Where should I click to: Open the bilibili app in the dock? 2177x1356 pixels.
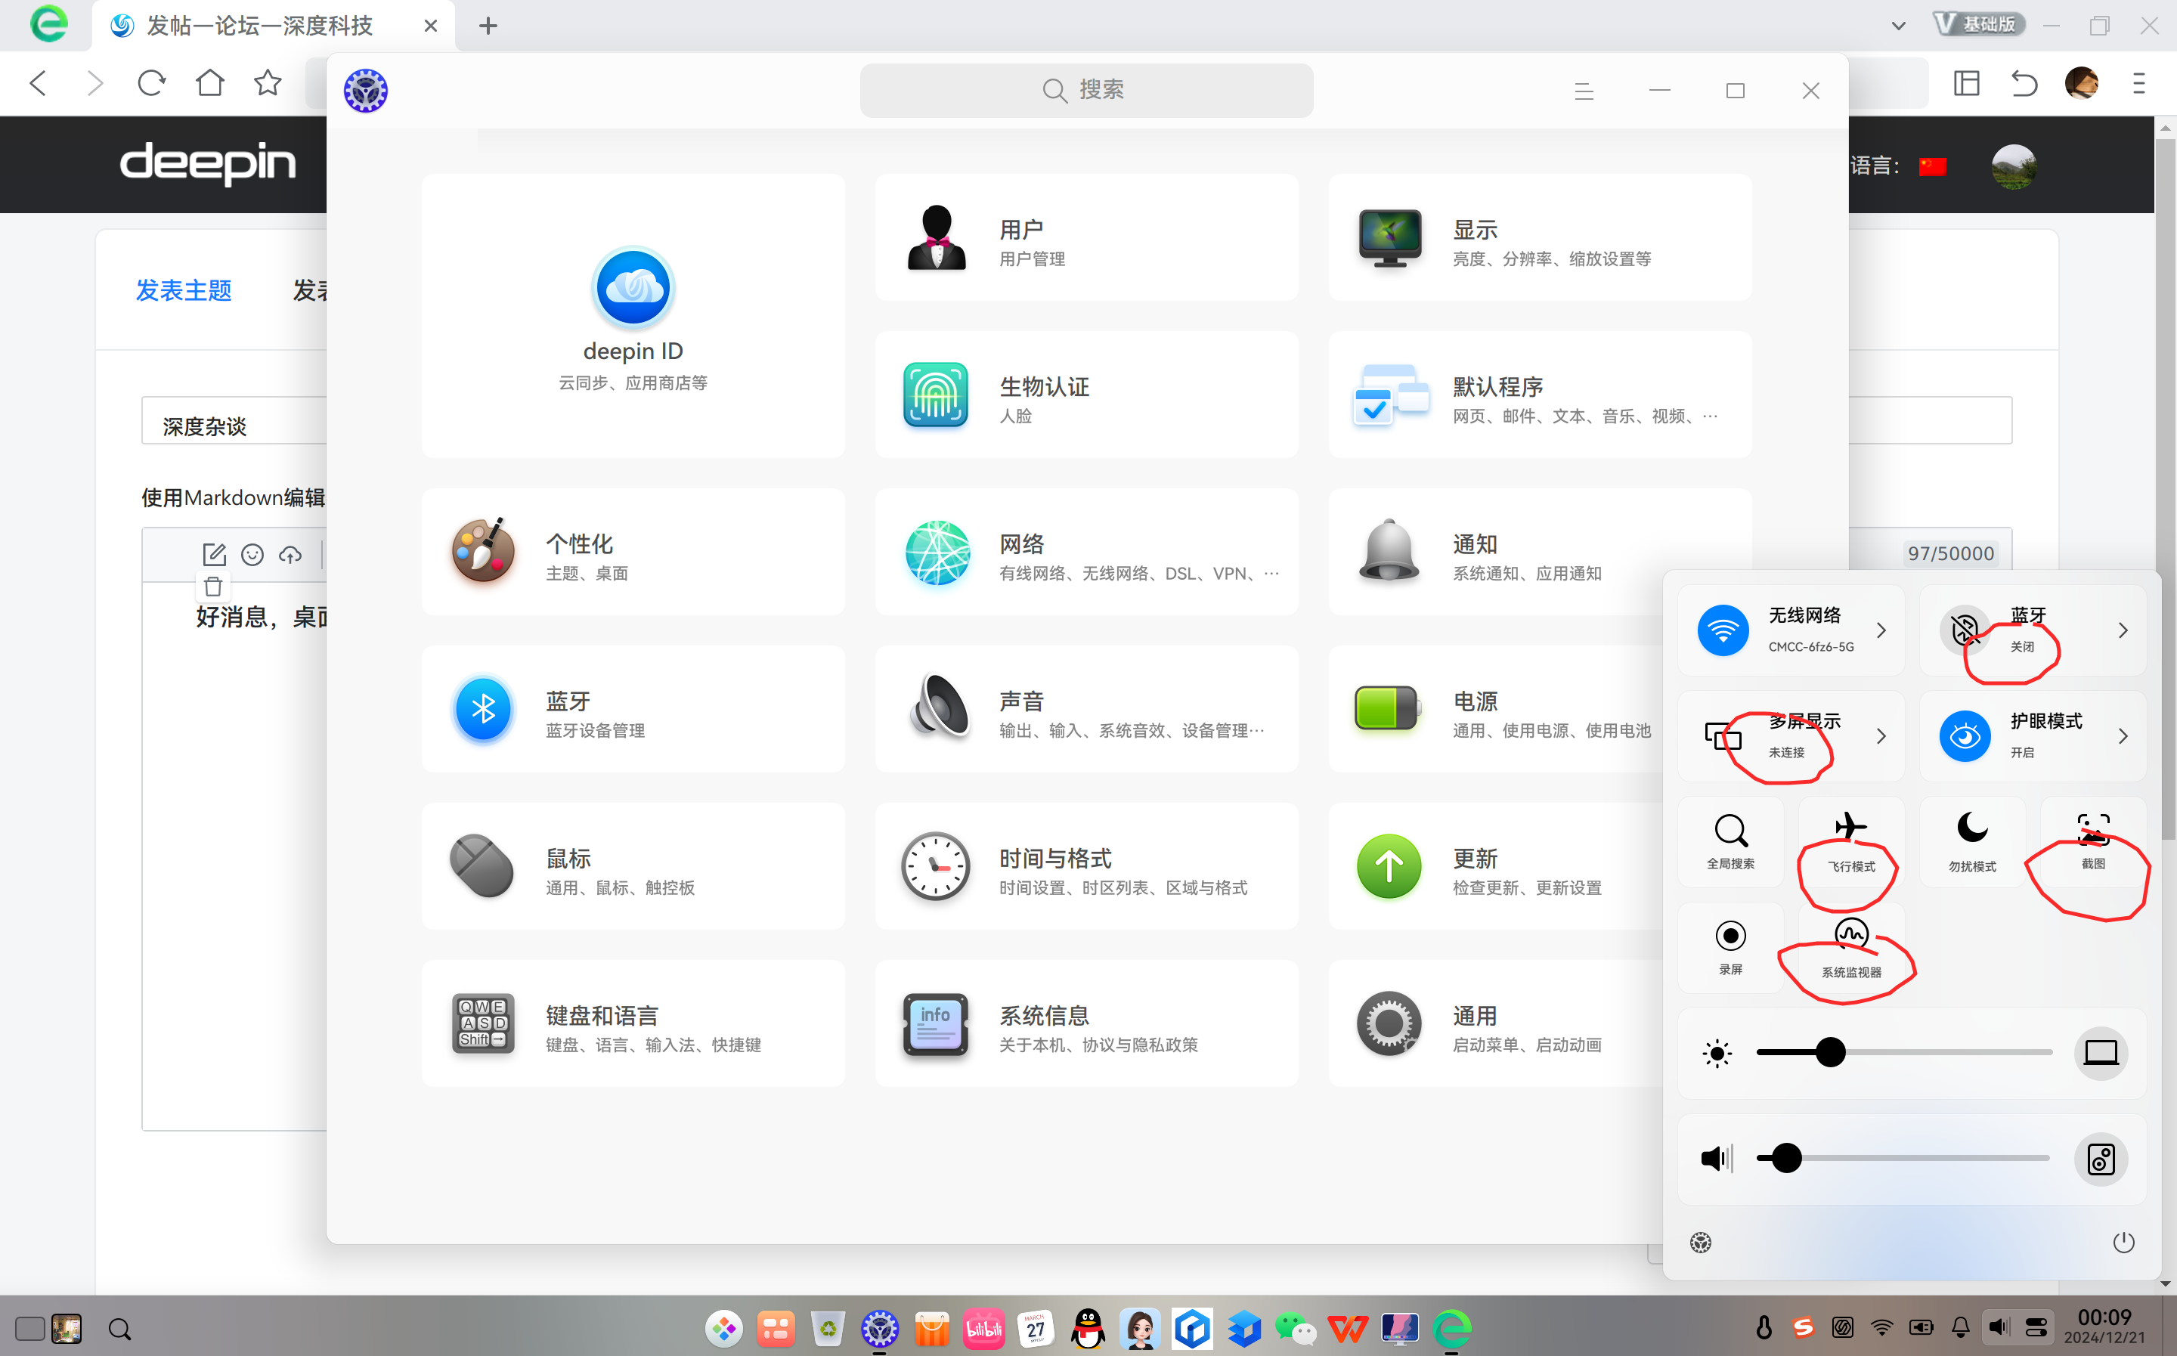coord(983,1328)
